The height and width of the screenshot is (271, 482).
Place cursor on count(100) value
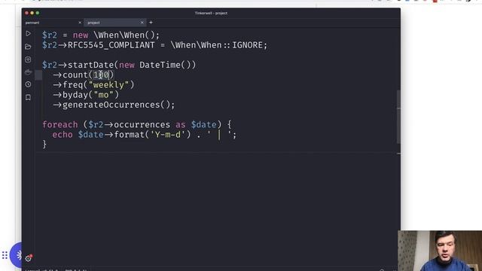(x=101, y=75)
